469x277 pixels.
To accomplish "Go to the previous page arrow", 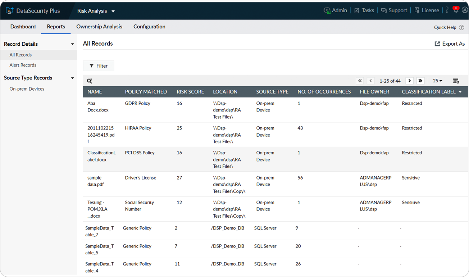I will tap(371, 81).
